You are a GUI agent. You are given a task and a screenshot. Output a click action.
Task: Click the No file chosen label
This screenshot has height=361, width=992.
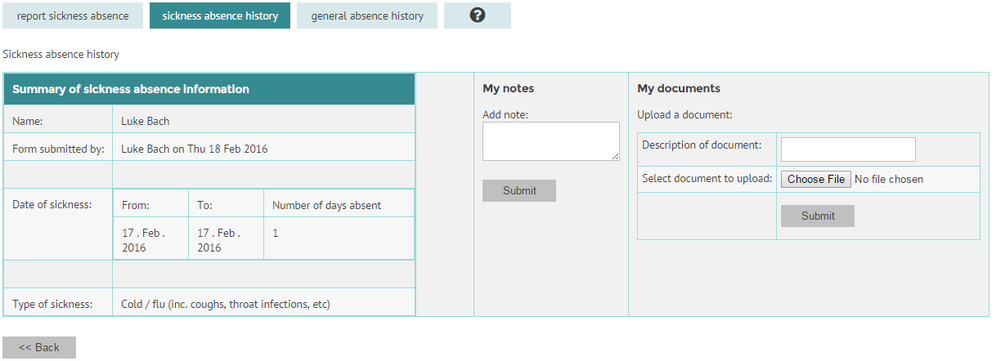(888, 179)
